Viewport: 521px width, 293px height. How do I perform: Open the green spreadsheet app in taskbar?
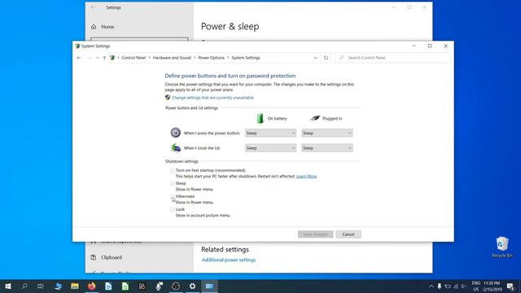tap(125, 286)
